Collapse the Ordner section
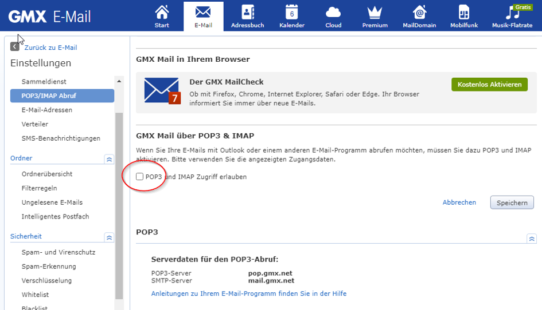The height and width of the screenshot is (310, 542). [109, 159]
